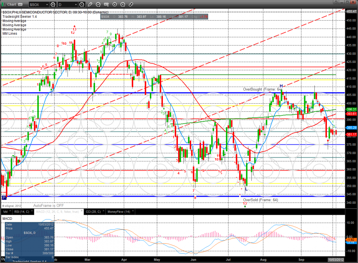Click the symbol link icon beside Chart
This screenshot has width=358, height=263.
click(x=20, y=4)
